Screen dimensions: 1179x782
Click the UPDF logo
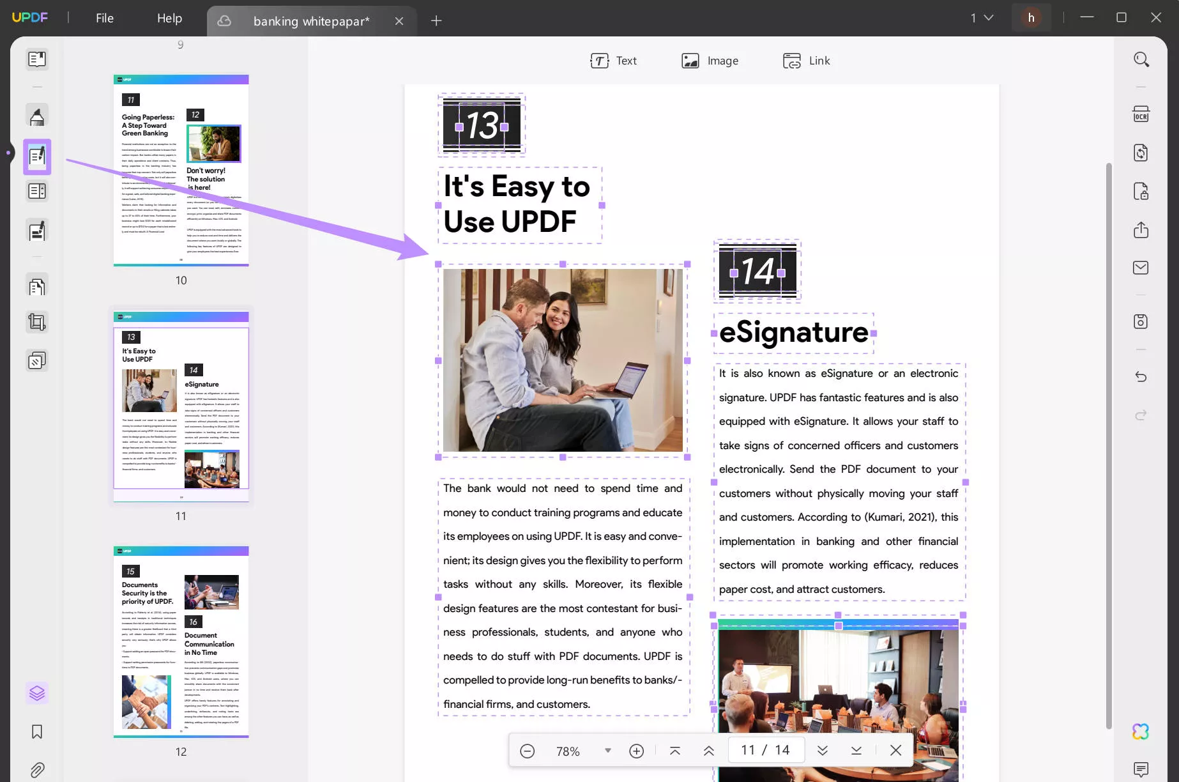click(x=30, y=17)
